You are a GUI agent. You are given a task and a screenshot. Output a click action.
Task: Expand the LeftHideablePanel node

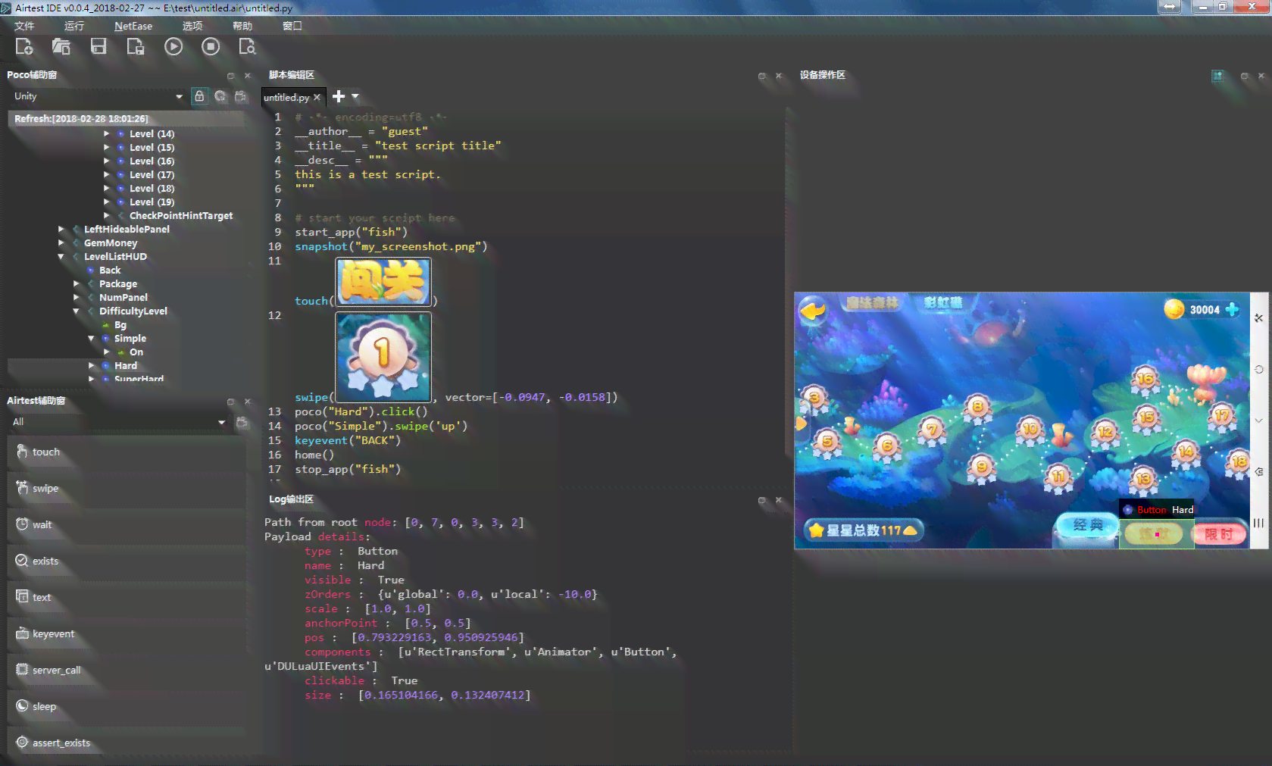click(x=61, y=230)
